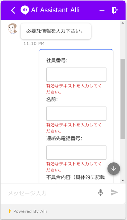Image resolution: width=127 pixels, height=220 pixels.
Task: Send the message with paper-plane icon
Action: (x=114, y=192)
